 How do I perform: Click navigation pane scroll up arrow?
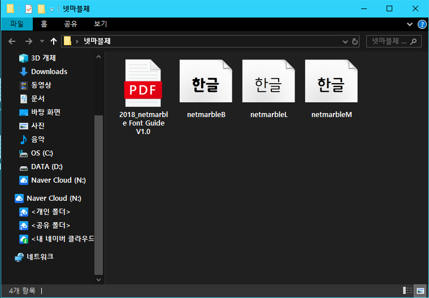coord(99,57)
